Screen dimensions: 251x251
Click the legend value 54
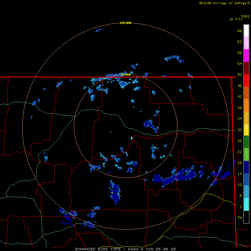tap(240, 64)
